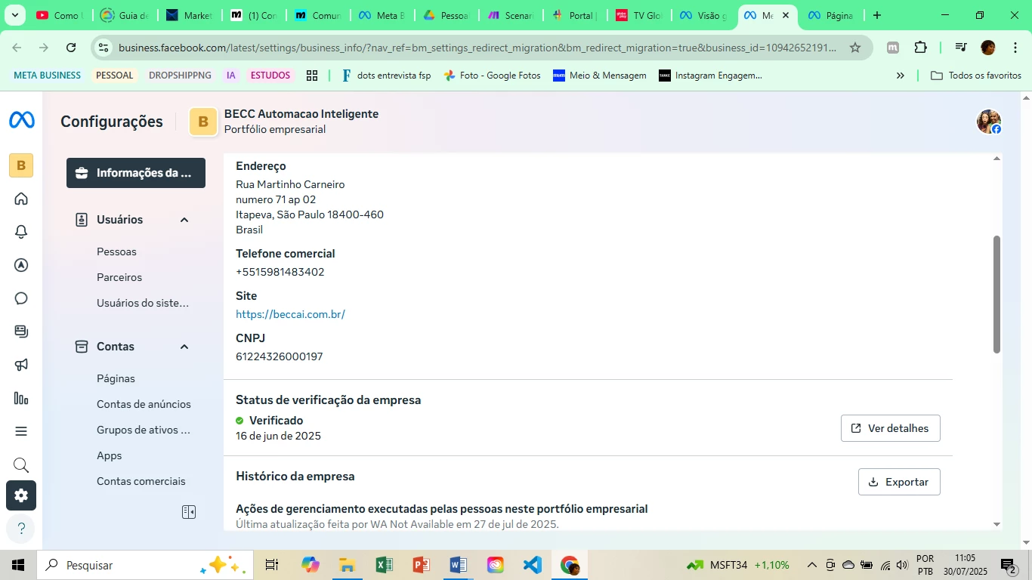Image resolution: width=1032 pixels, height=580 pixels.
Task: Open Contas comerciais item
Action: pyautogui.click(x=141, y=481)
